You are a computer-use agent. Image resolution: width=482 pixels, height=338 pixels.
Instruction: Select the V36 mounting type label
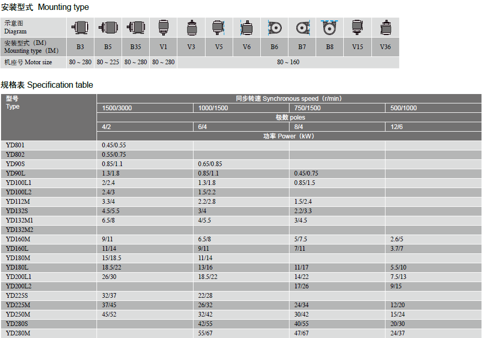point(385,47)
